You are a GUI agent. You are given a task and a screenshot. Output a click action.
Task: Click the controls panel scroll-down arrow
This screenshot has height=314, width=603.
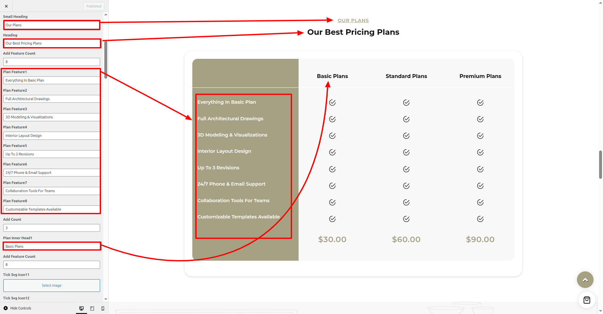click(106, 299)
